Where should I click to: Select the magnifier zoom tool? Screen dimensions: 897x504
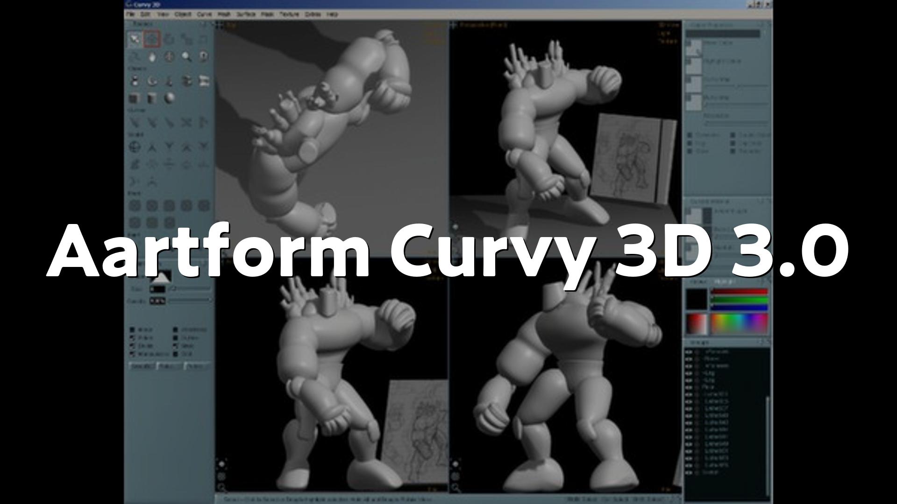[x=186, y=57]
